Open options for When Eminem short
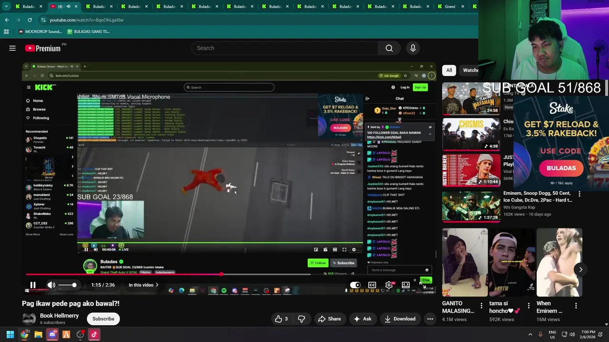This screenshot has width=609, height=342. [576, 305]
